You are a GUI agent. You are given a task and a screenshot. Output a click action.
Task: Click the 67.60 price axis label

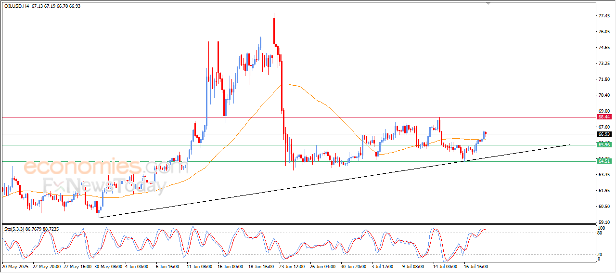tap(604, 127)
